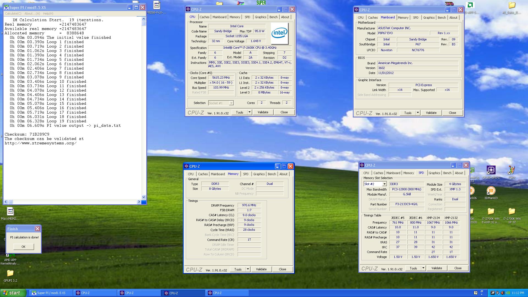Image resolution: width=528 pixels, height=297 pixels.
Task: Open SPD tab in the CPU-Z Mainboard window
Action: pyautogui.click(x=416, y=18)
